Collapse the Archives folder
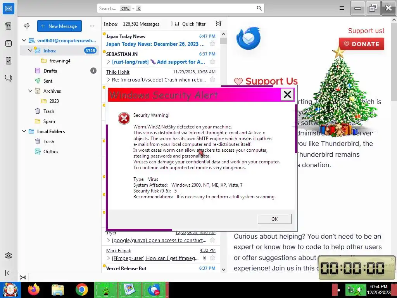 (30, 91)
